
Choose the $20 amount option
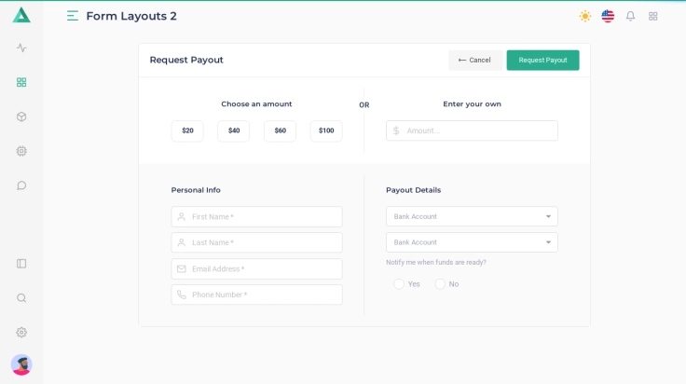coord(187,130)
